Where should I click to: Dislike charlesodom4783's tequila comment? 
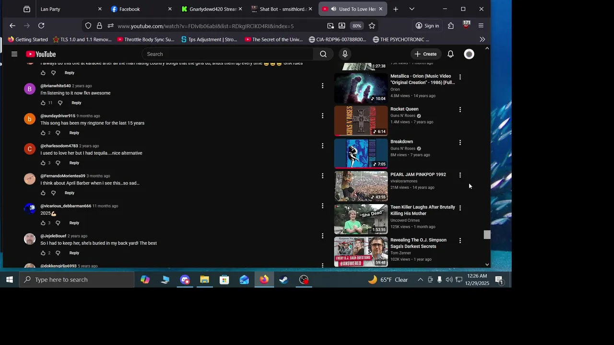(58, 163)
